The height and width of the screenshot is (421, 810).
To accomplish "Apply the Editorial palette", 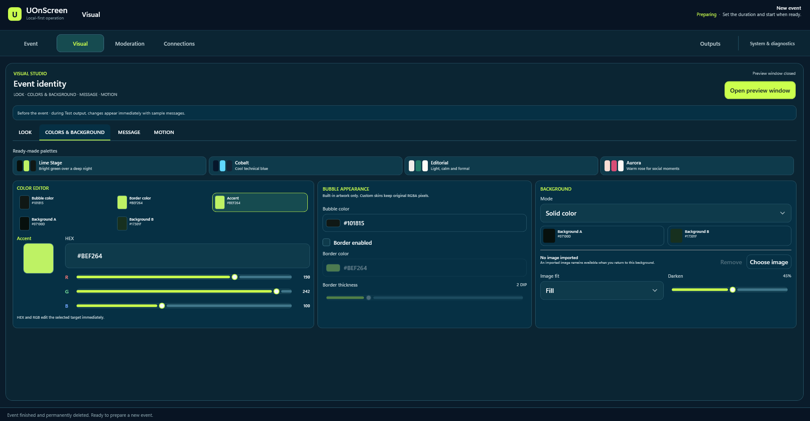I will click(x=501, y=166).
